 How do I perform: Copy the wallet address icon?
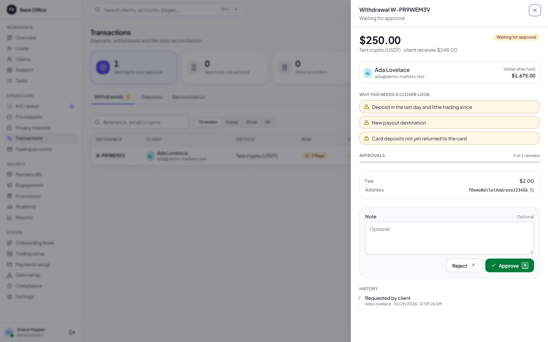532,190
